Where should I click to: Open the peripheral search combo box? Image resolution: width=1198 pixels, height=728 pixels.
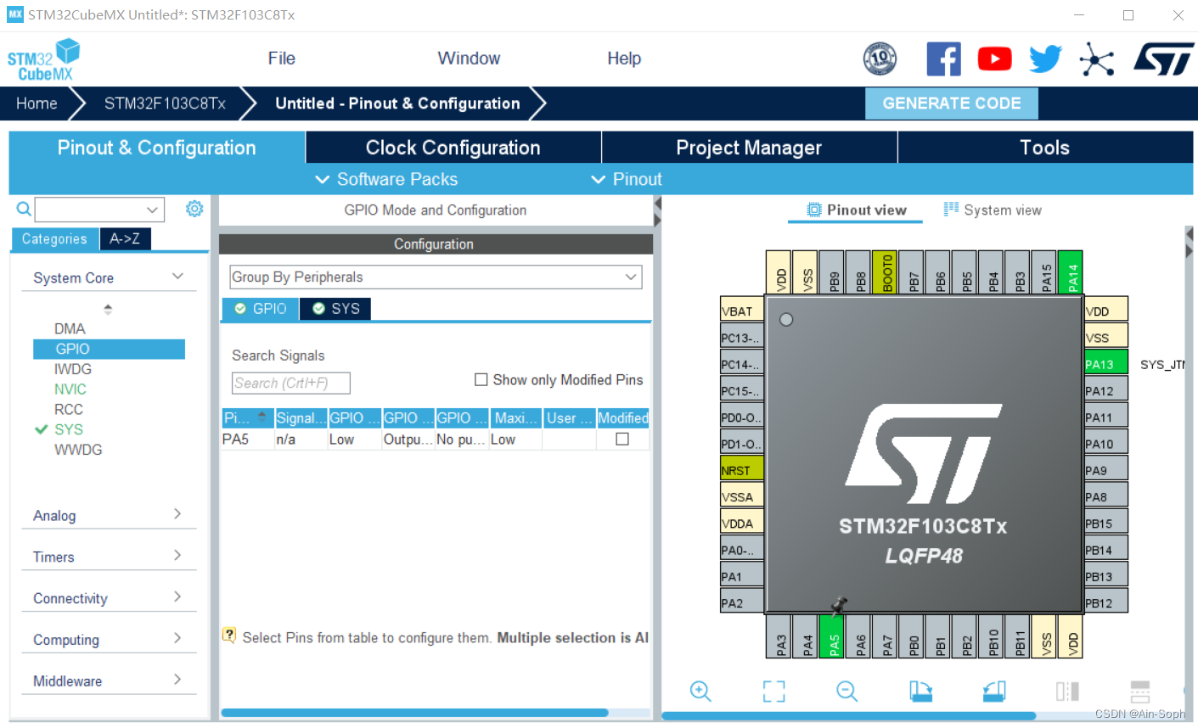[99, 209]
